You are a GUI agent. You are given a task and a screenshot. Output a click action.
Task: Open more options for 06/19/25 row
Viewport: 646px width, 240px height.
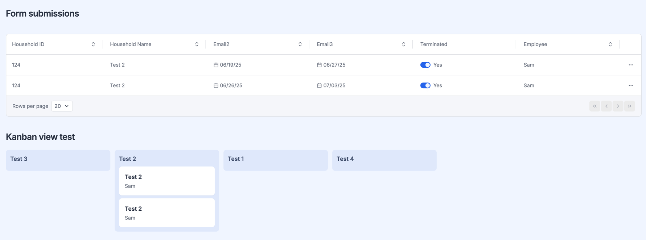coord(631,65)
